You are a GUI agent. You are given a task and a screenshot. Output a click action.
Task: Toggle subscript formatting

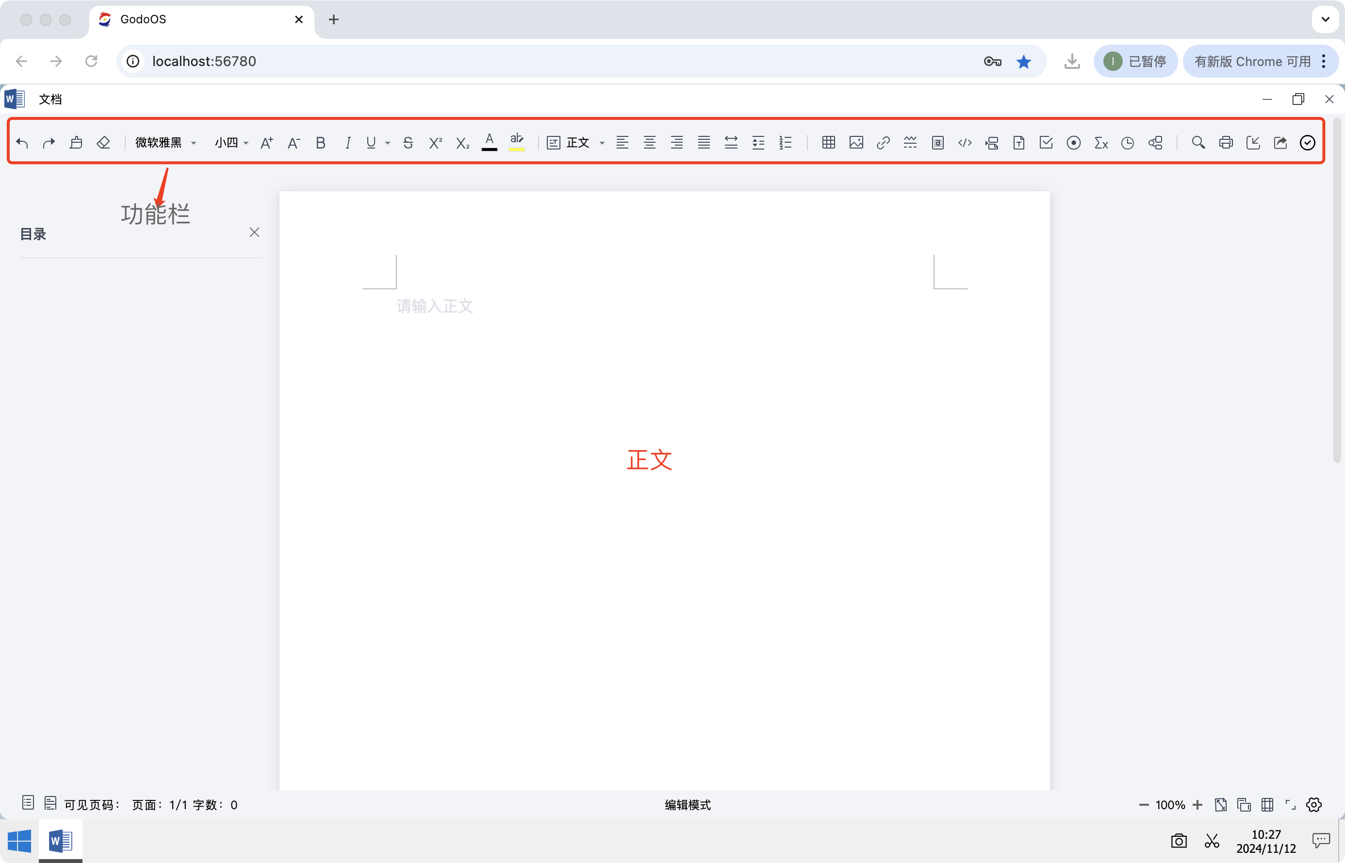click(x=462, y=143)
